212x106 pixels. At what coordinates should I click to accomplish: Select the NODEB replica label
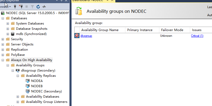coord(37,86)
